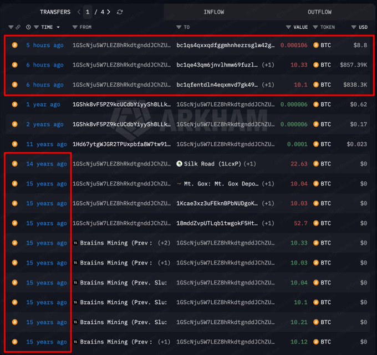Viewport: 377px width, 355px height.
Task: Click the BTC token in $857.39K row
Action: point(322,65)
